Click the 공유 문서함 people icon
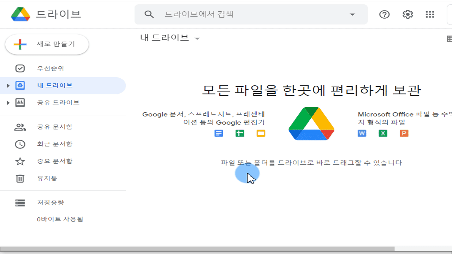 pyautogui.click(x=20, y=127)
